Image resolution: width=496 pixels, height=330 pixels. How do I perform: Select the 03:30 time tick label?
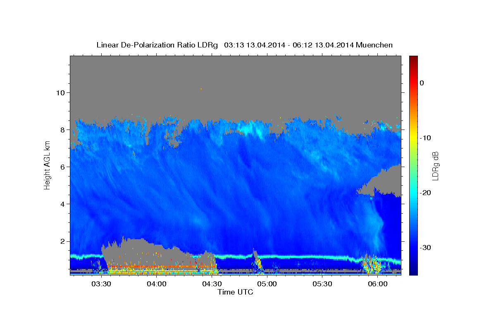[101, 284]
